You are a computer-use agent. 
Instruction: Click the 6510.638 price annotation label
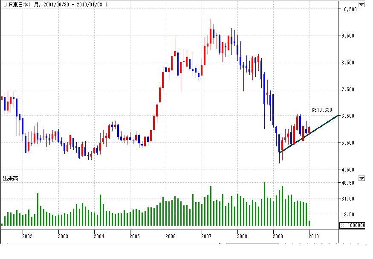(321, 110)
